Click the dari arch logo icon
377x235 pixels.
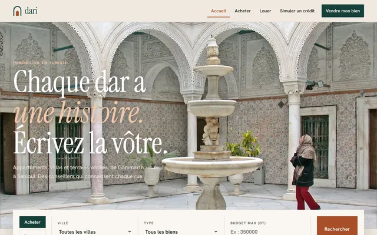tap(17, 11)
